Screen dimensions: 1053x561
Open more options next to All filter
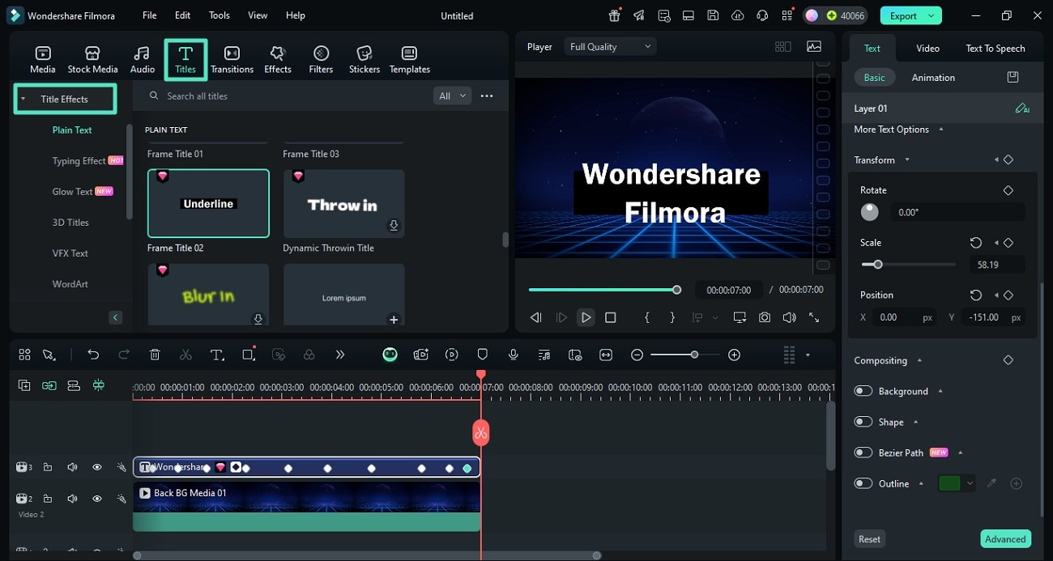[487, 96]
